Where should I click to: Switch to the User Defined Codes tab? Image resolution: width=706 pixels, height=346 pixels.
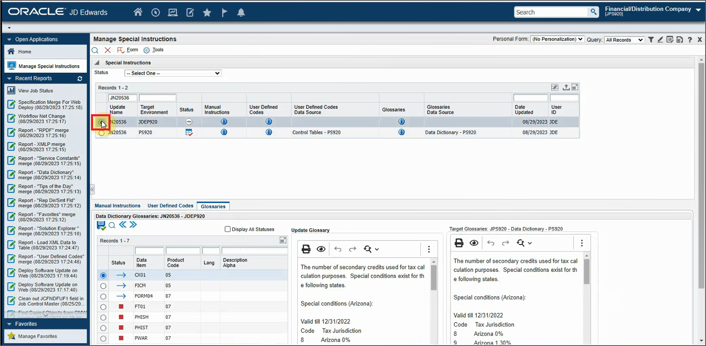pos(170,206)
